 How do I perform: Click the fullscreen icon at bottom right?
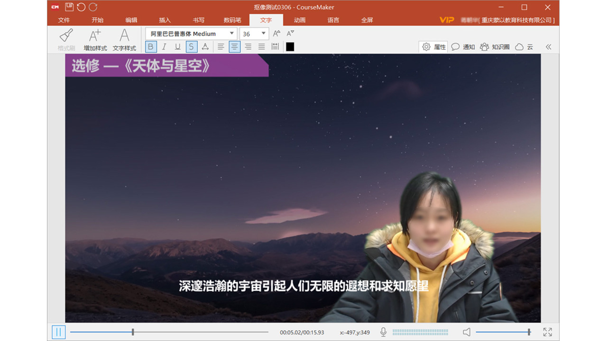click(548, 332)
